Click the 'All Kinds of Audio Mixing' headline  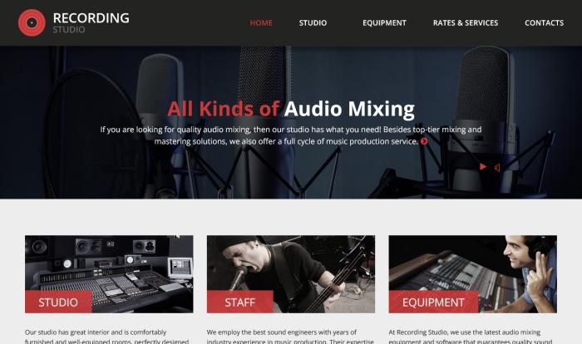[x=291, y=109]
